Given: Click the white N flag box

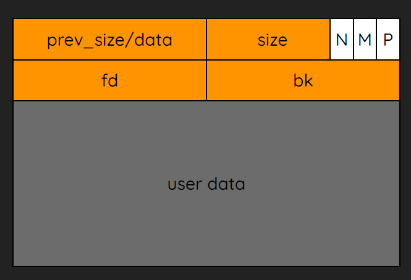Looking at the screenshot, I should pos(342,40).
